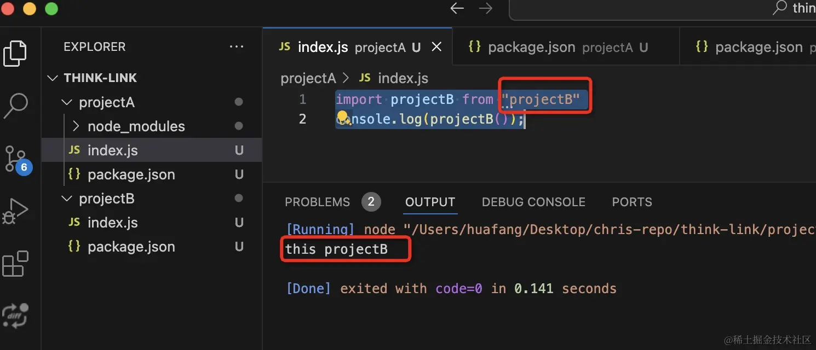Open the Explorer view in activity bar
The height and width of the screenshot is (350, 816).
15,54
